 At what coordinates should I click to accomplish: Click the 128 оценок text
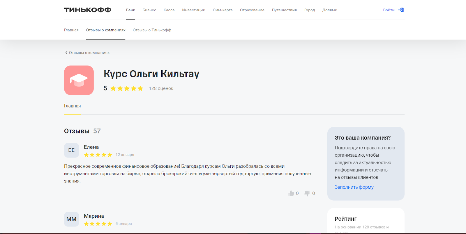click(x=161, y=88)
